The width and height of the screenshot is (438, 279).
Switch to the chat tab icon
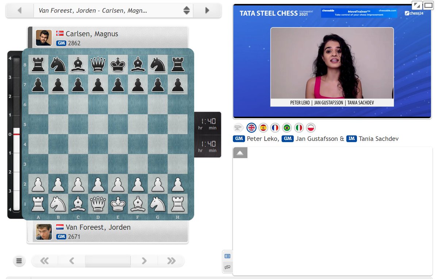227,267
